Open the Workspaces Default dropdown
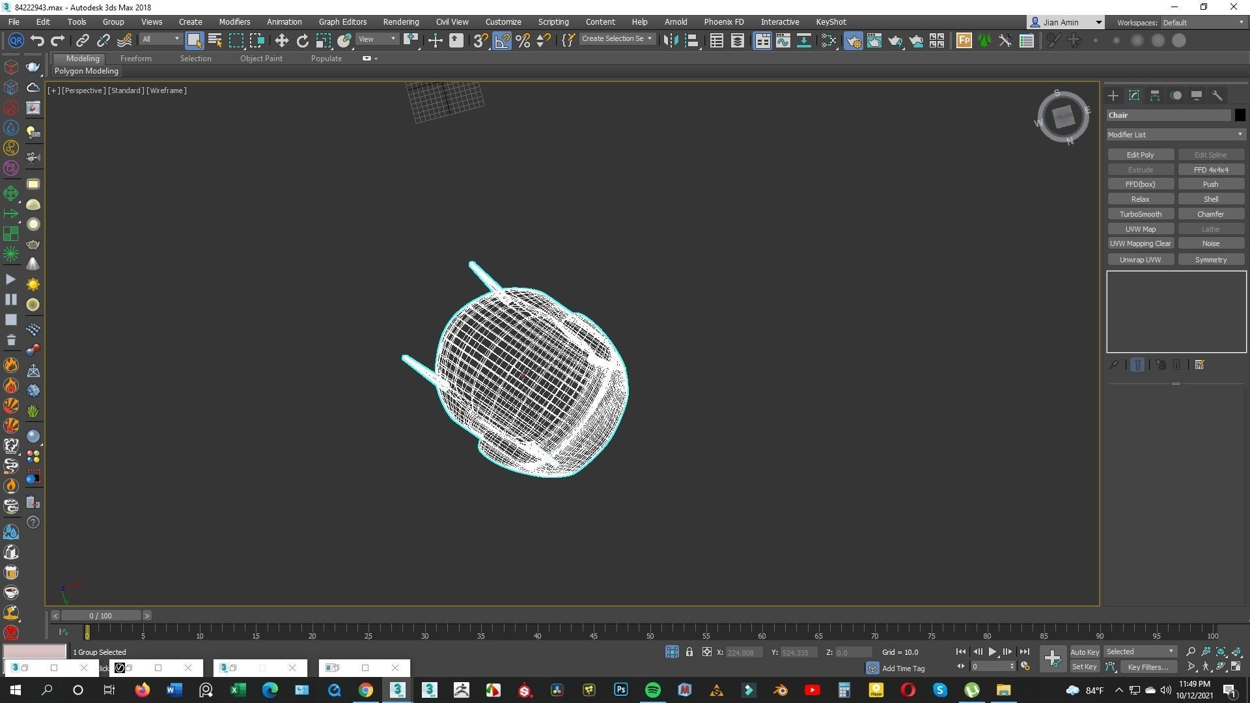Screen dimensions: 1250x703 (x=1202, y=23)
